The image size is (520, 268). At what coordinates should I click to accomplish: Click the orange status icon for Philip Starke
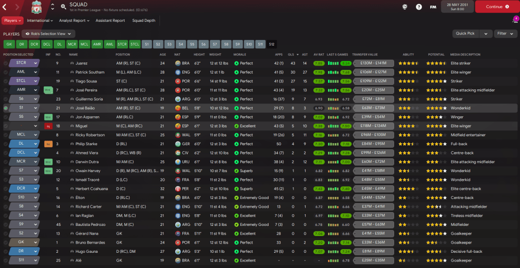[x=48, y=144]
